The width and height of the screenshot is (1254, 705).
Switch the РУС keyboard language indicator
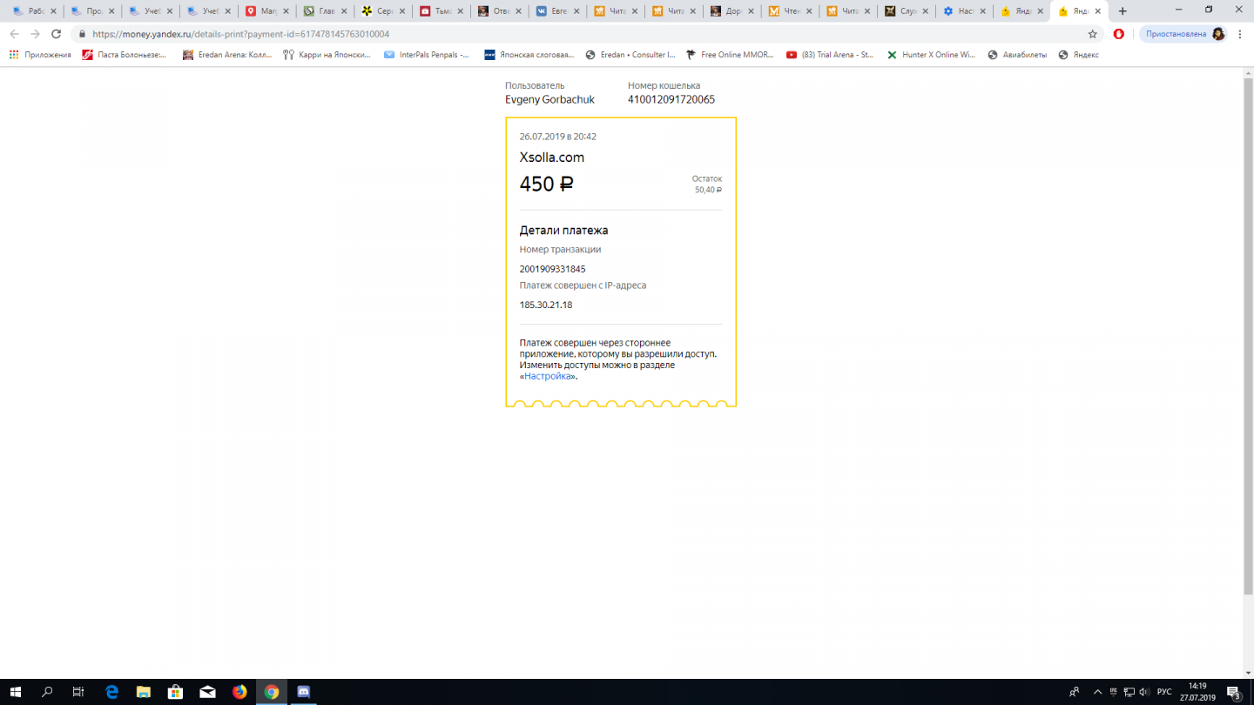(x=1164, y=692)
